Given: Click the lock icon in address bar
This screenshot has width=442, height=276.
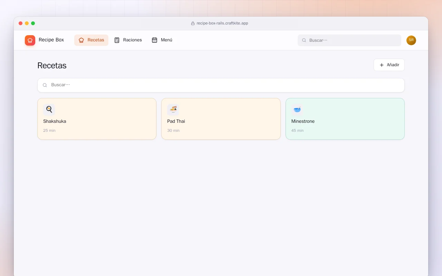Looking at the screenshot, I should (x=193, y=23).
